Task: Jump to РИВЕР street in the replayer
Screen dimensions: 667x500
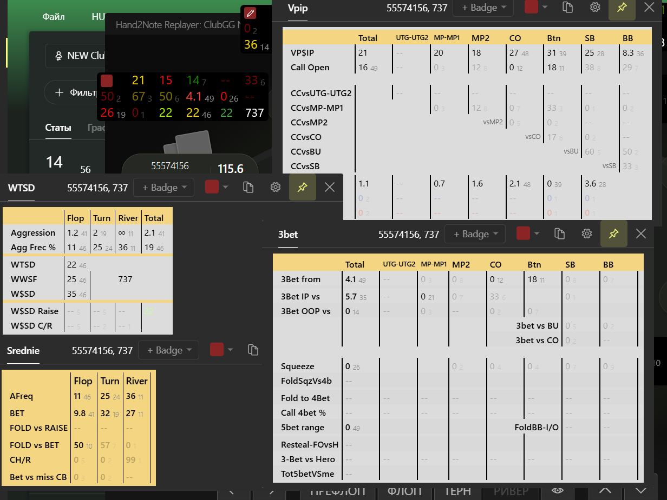Action: [511, 491]
